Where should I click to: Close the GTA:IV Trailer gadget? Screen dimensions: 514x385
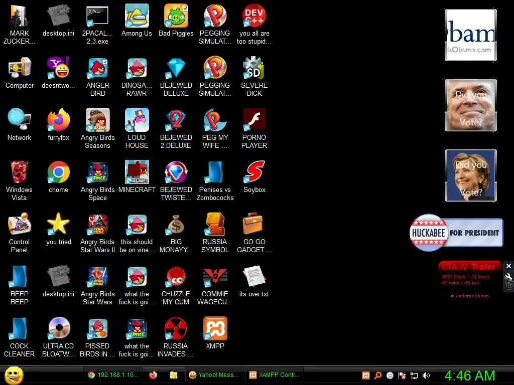[x=508, y=266]
